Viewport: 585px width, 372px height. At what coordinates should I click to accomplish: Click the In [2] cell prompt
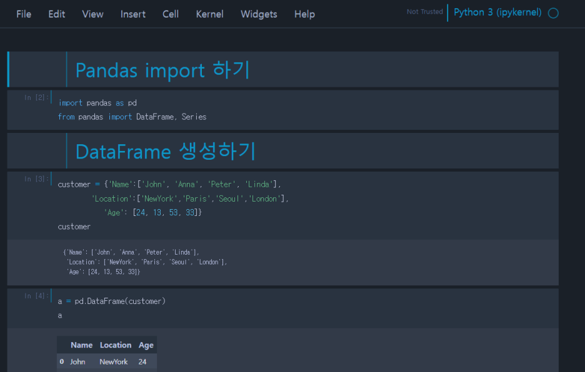tap(36, 97)
